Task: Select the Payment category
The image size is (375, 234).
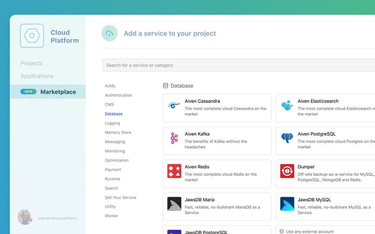Action: point(113,170)
